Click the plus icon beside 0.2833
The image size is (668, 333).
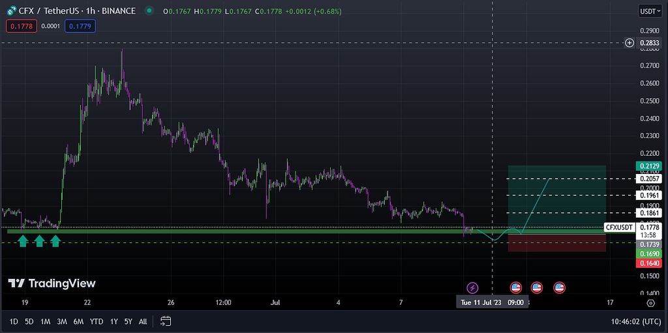pos(630,42)
